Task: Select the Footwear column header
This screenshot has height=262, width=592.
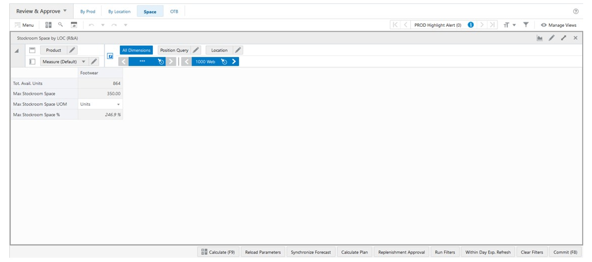Action: click(100, 73)
